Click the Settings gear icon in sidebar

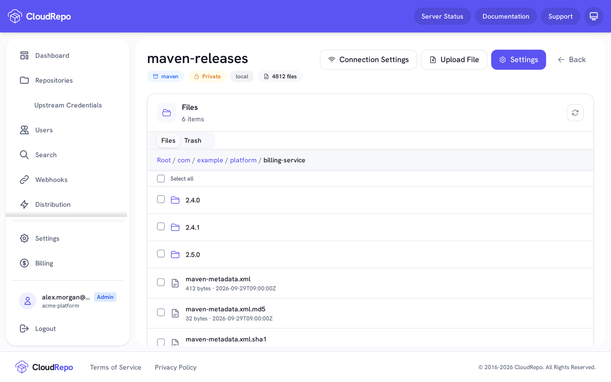pyautogui.click(x=24, y=238)
